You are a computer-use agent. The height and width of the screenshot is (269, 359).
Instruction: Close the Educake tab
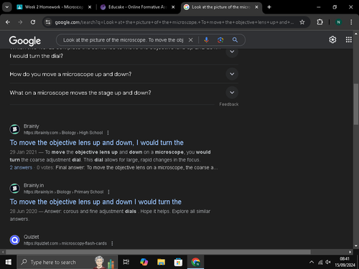(x=173, y=7)
